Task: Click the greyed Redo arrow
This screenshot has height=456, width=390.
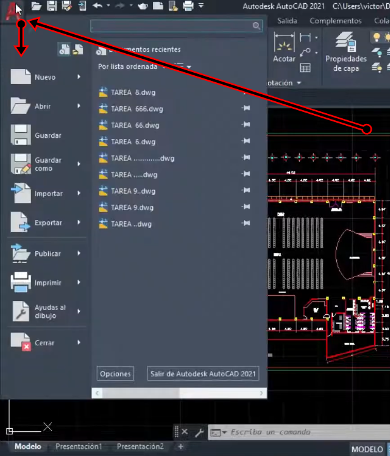Action: click(119, 6)
